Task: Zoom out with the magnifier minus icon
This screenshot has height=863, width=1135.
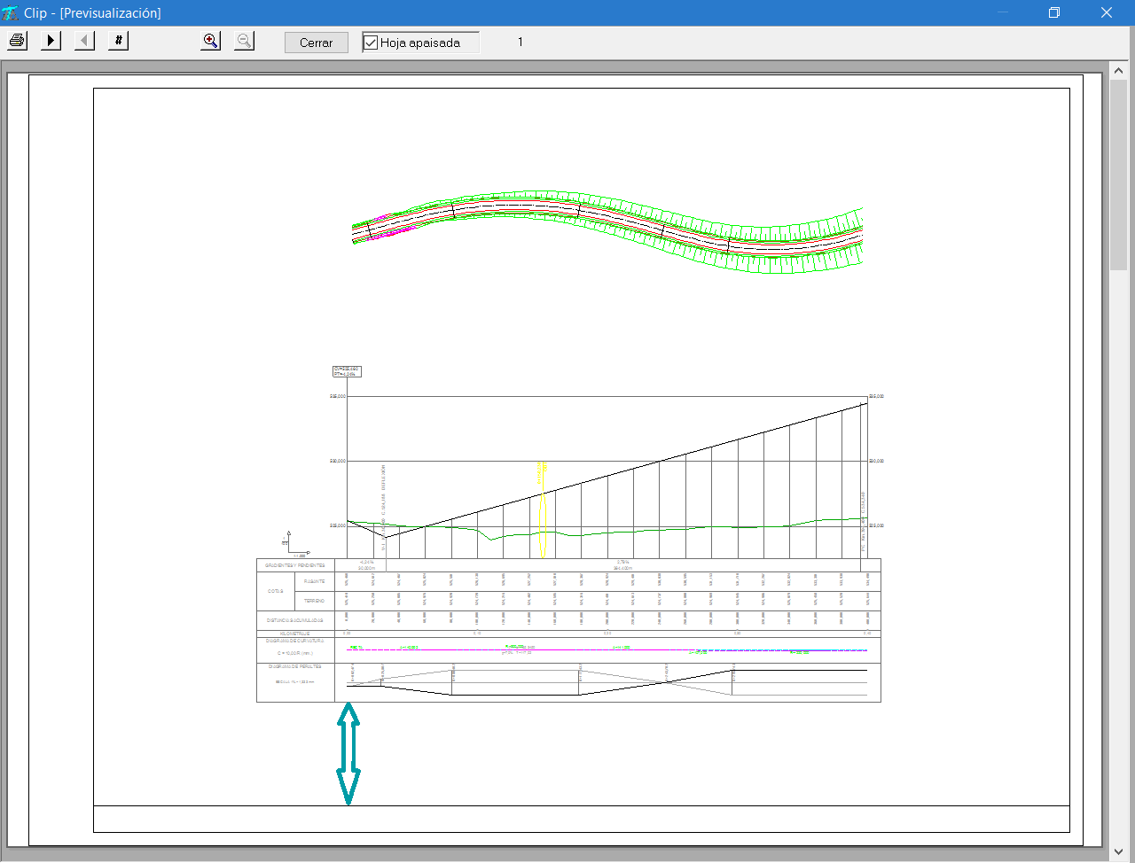Action: (x=245, y=41)
